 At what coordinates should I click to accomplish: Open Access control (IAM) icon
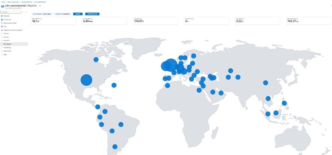coord(2,23)
